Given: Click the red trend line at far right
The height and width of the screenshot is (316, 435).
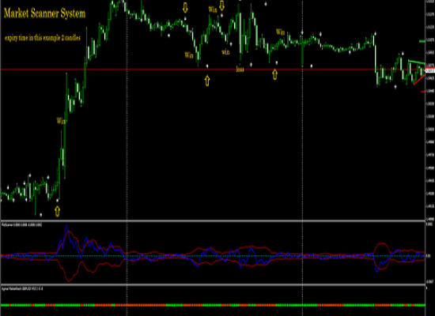Looking at the screenshot, I should (x=419, y=79).
